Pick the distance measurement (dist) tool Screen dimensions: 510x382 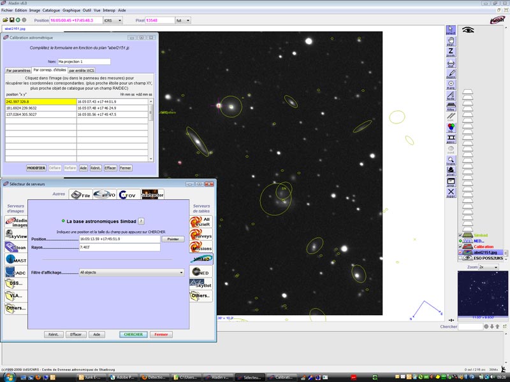point(451,62)
